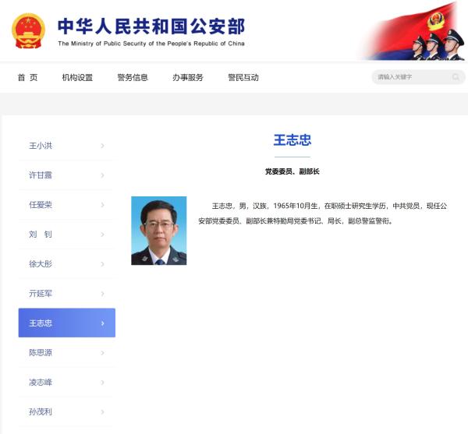This screenshot has height=434, width=468.
Task: Click the flag and police officers banner image
Action: [x=413, y=30]
